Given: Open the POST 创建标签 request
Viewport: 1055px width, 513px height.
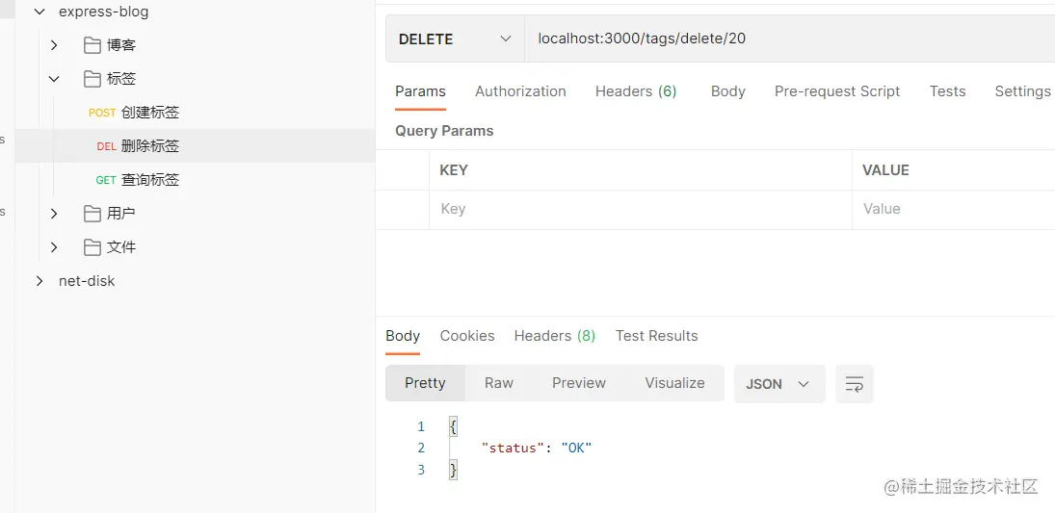Looking at the screenshot, I should click(x=149, y=113).
